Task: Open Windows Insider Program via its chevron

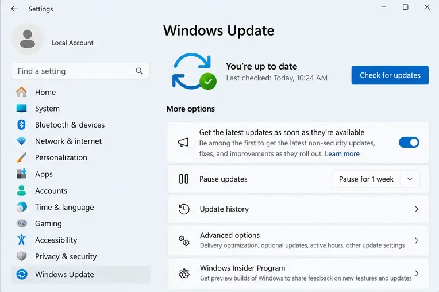Action: (417, 273)
